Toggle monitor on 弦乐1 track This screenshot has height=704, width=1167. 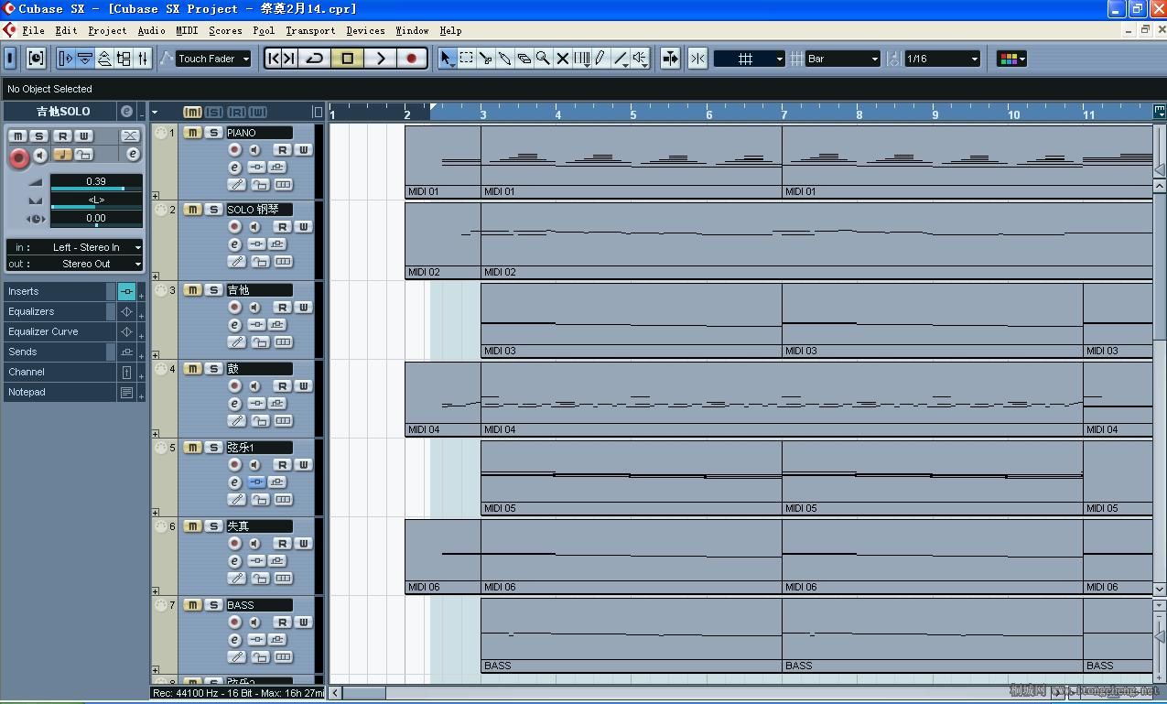point(254,465)
